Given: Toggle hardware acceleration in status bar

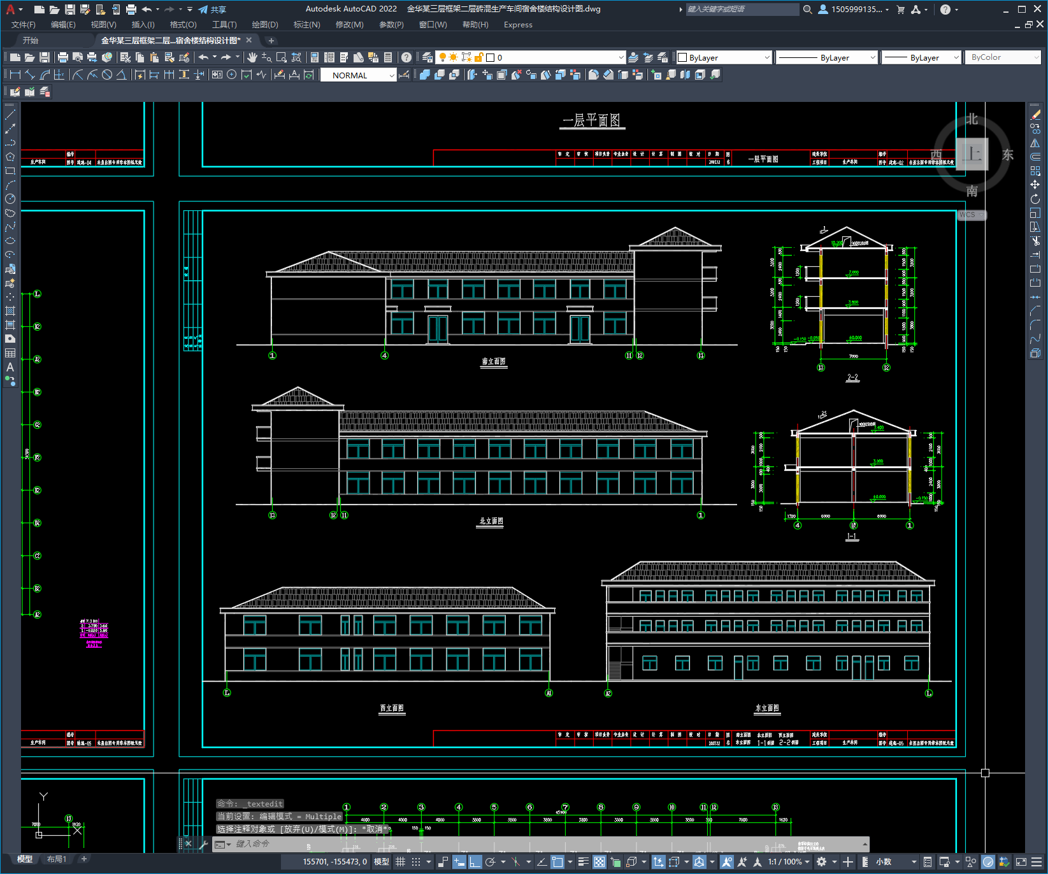Looking at the screenshot, I should pos(988,862).
